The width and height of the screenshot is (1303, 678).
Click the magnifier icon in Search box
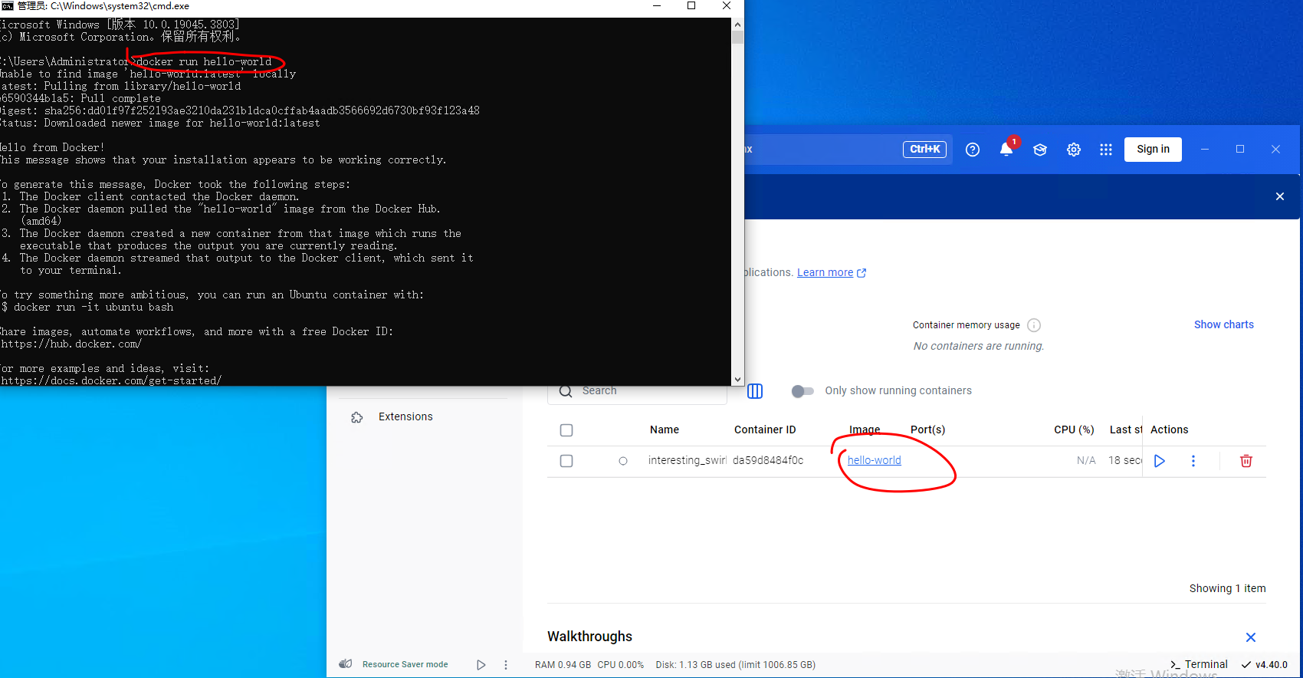566,391
